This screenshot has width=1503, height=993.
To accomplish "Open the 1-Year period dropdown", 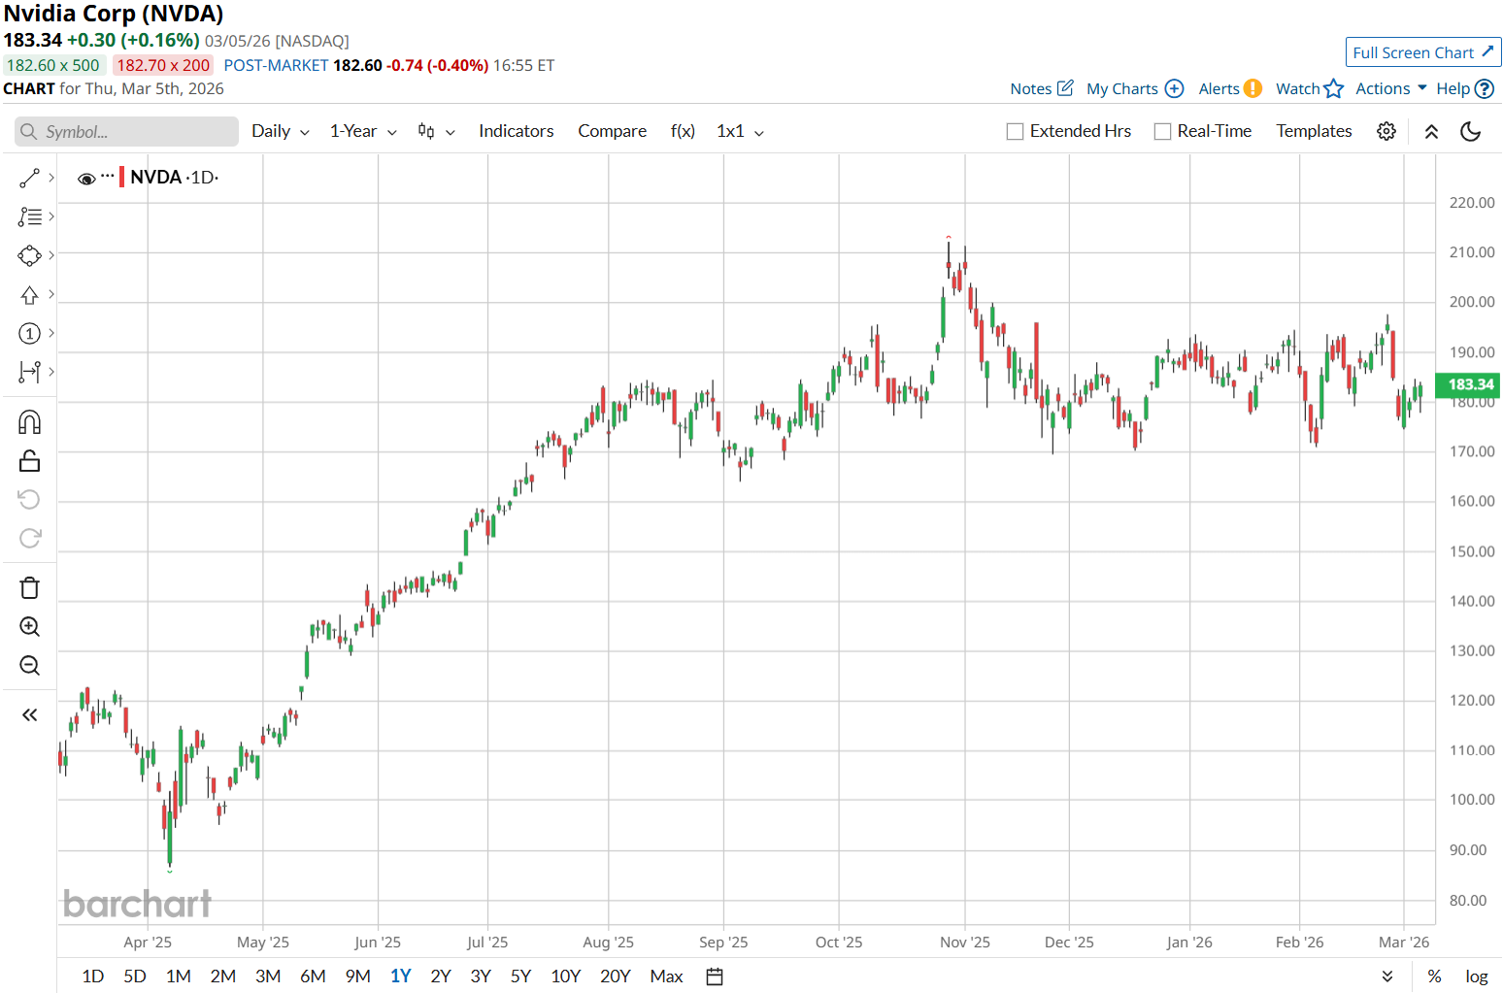I will tap(363, 131).
